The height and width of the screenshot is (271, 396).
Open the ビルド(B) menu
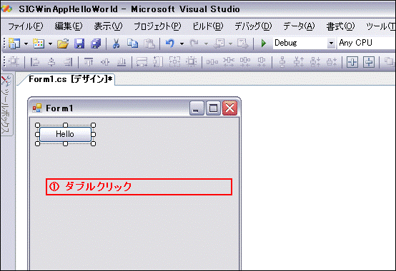[208, 26]
